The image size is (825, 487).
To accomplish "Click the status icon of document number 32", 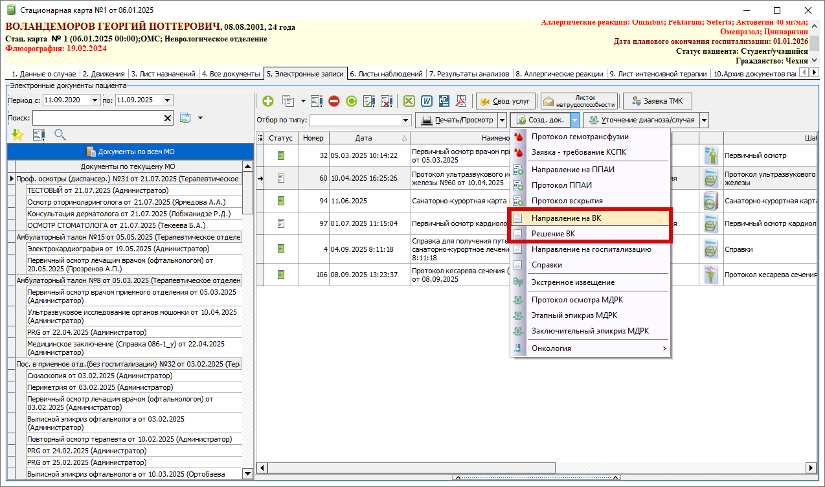I will pyautogui.click(x=281, y=155).
